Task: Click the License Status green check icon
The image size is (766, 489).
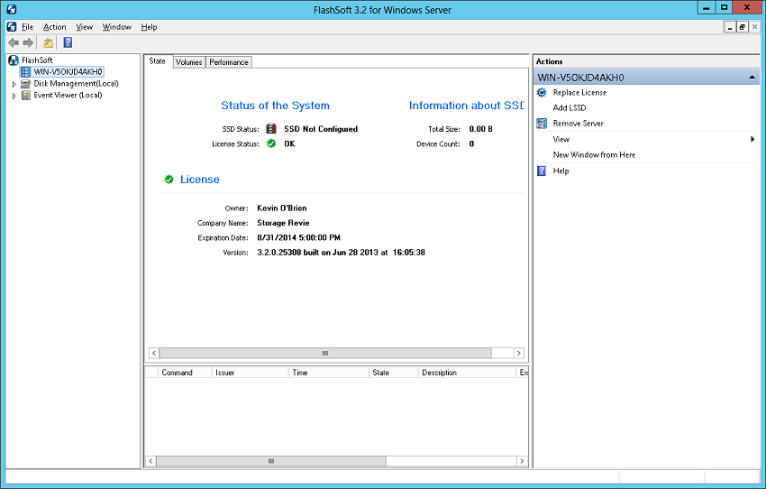Action: pos(271,143)
